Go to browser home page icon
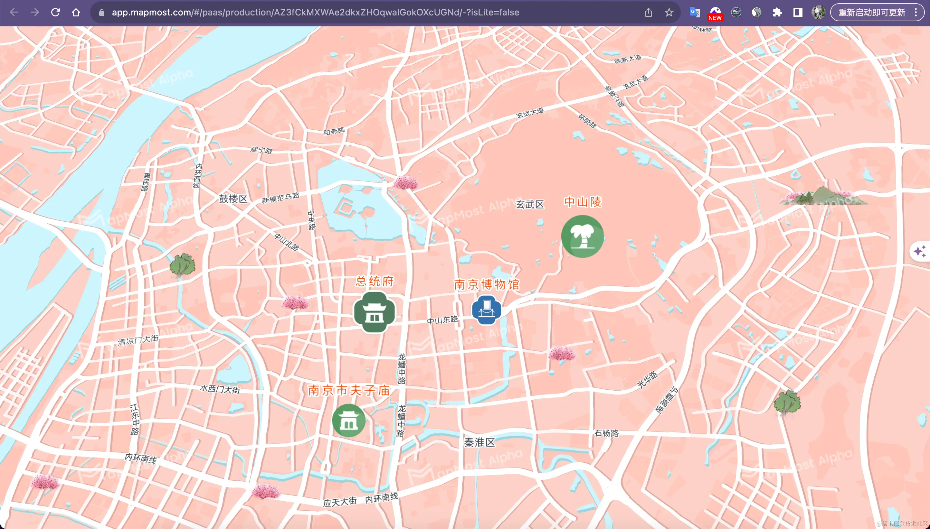Screen dimensions: 930x529 (76, 12)
